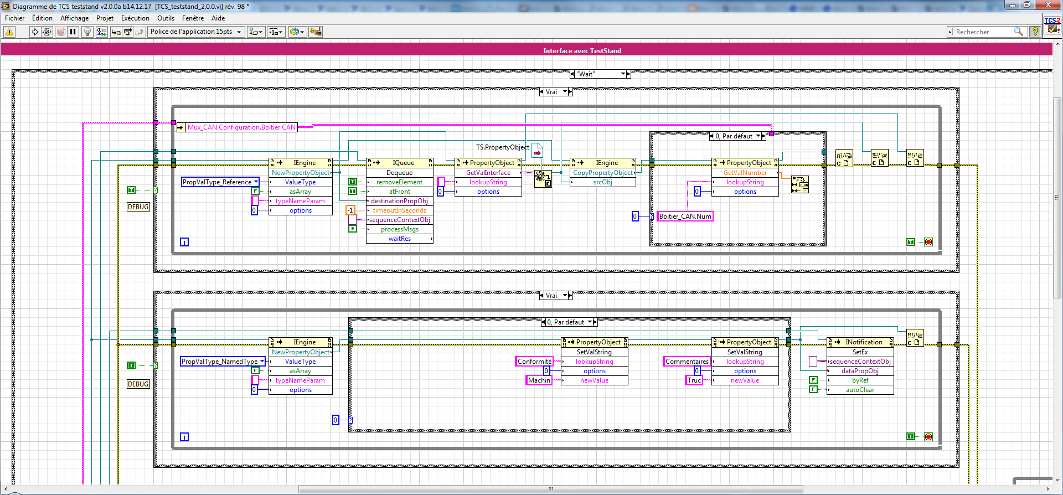Image resolution: width=1063 pixels, height=495 pixels.
Task: Click the GetValInterface method name
Action: point(488,173)
